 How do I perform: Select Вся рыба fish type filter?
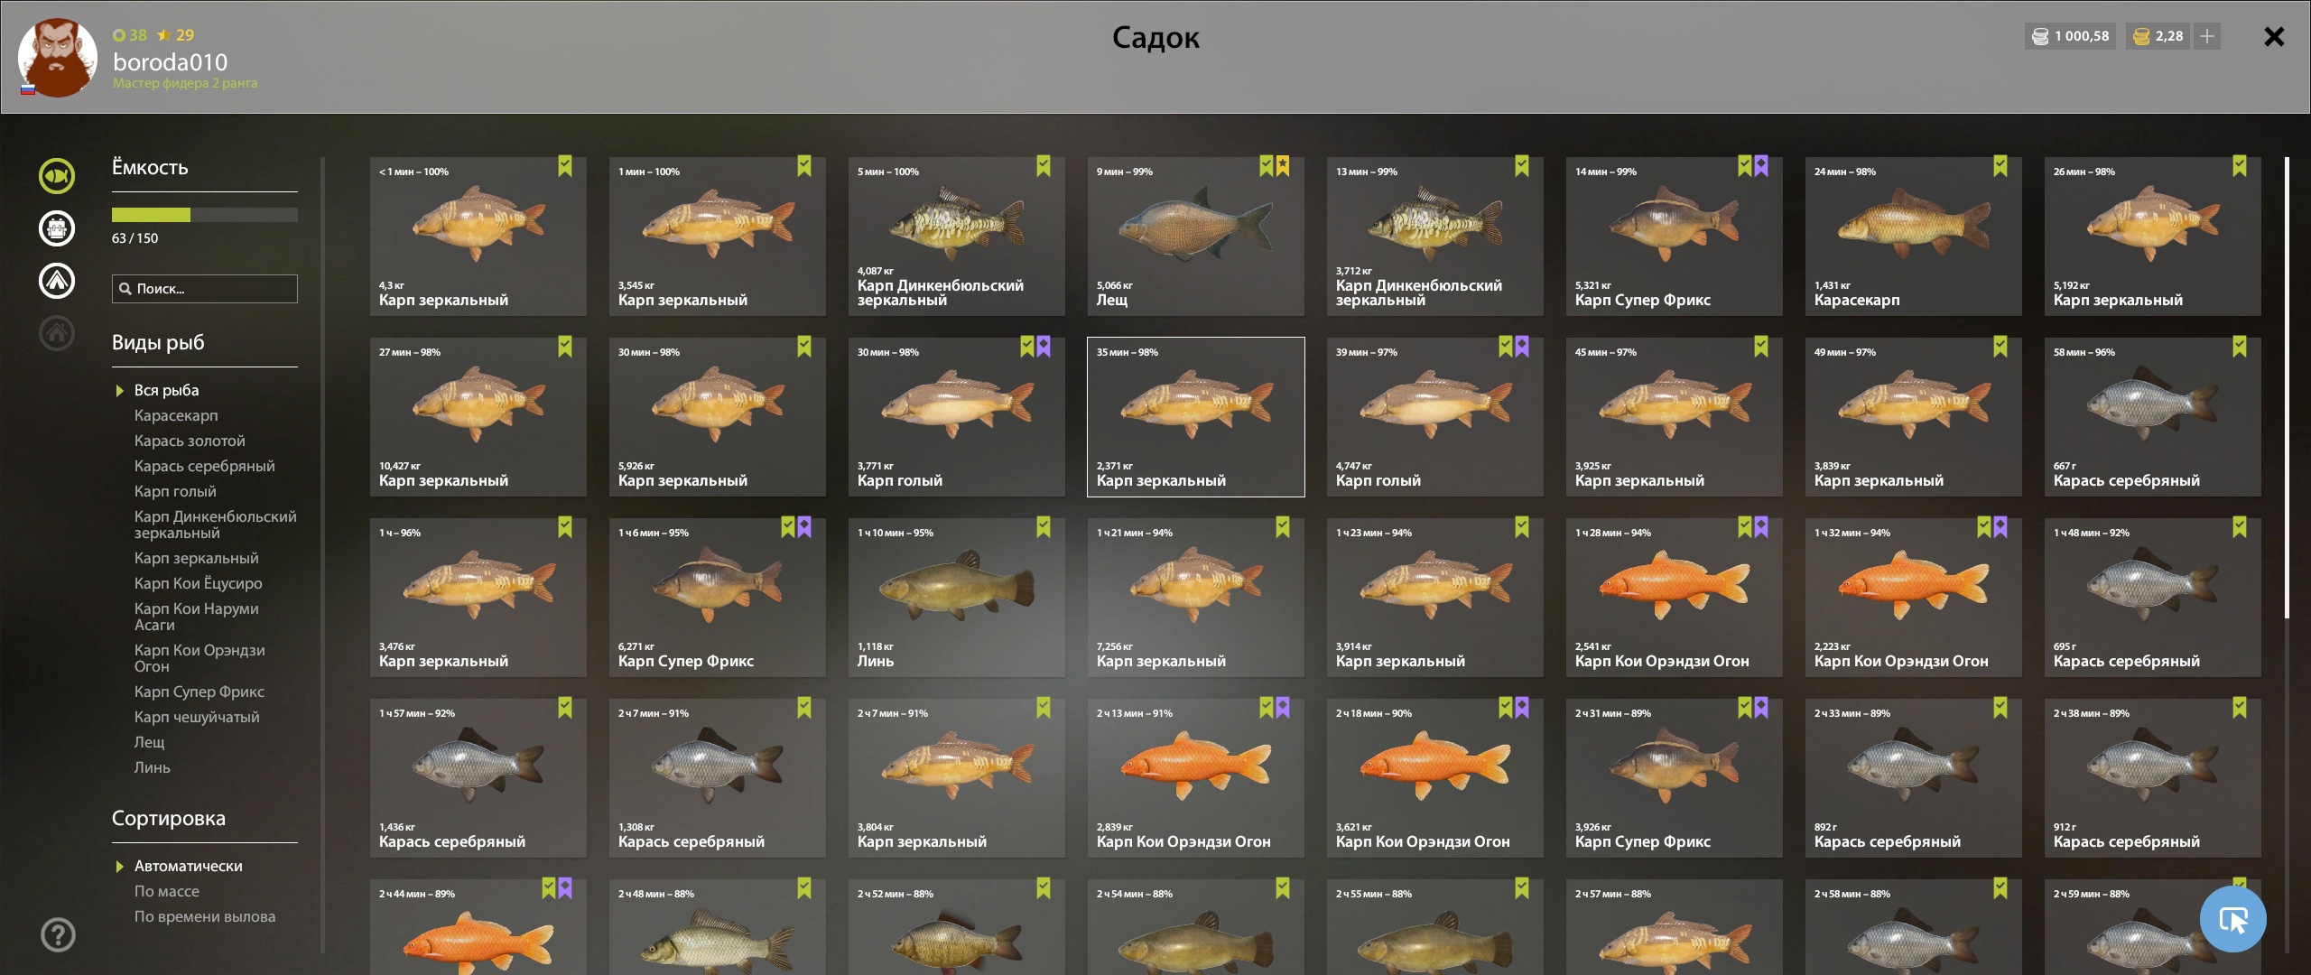pos(167,390)
